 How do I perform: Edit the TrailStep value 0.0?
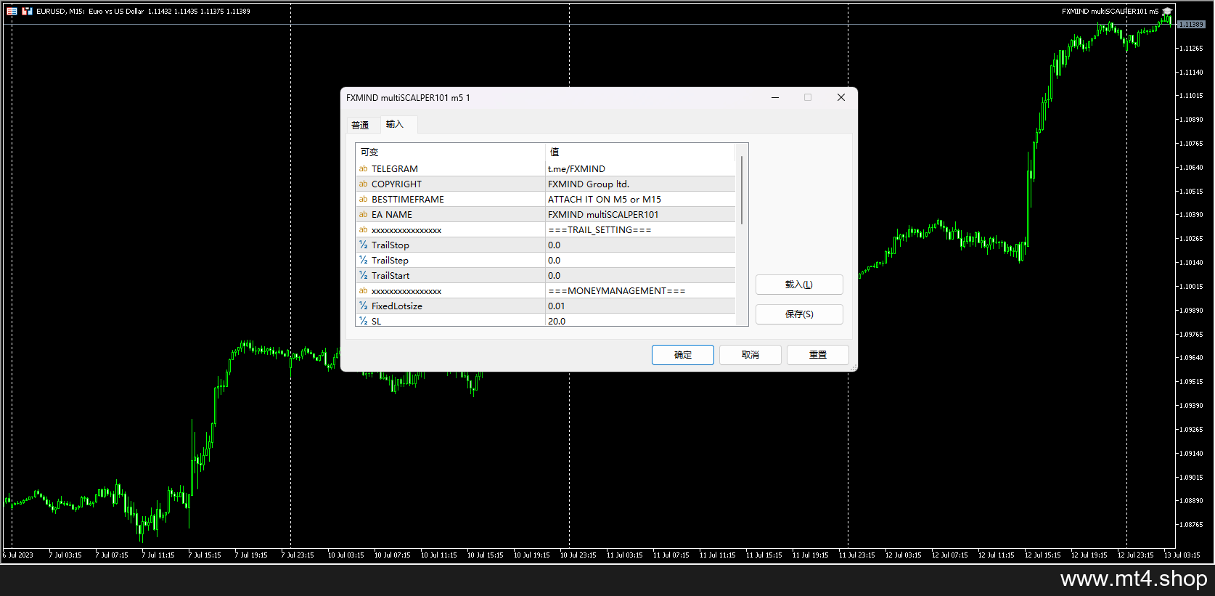click(x=640, y=260)
